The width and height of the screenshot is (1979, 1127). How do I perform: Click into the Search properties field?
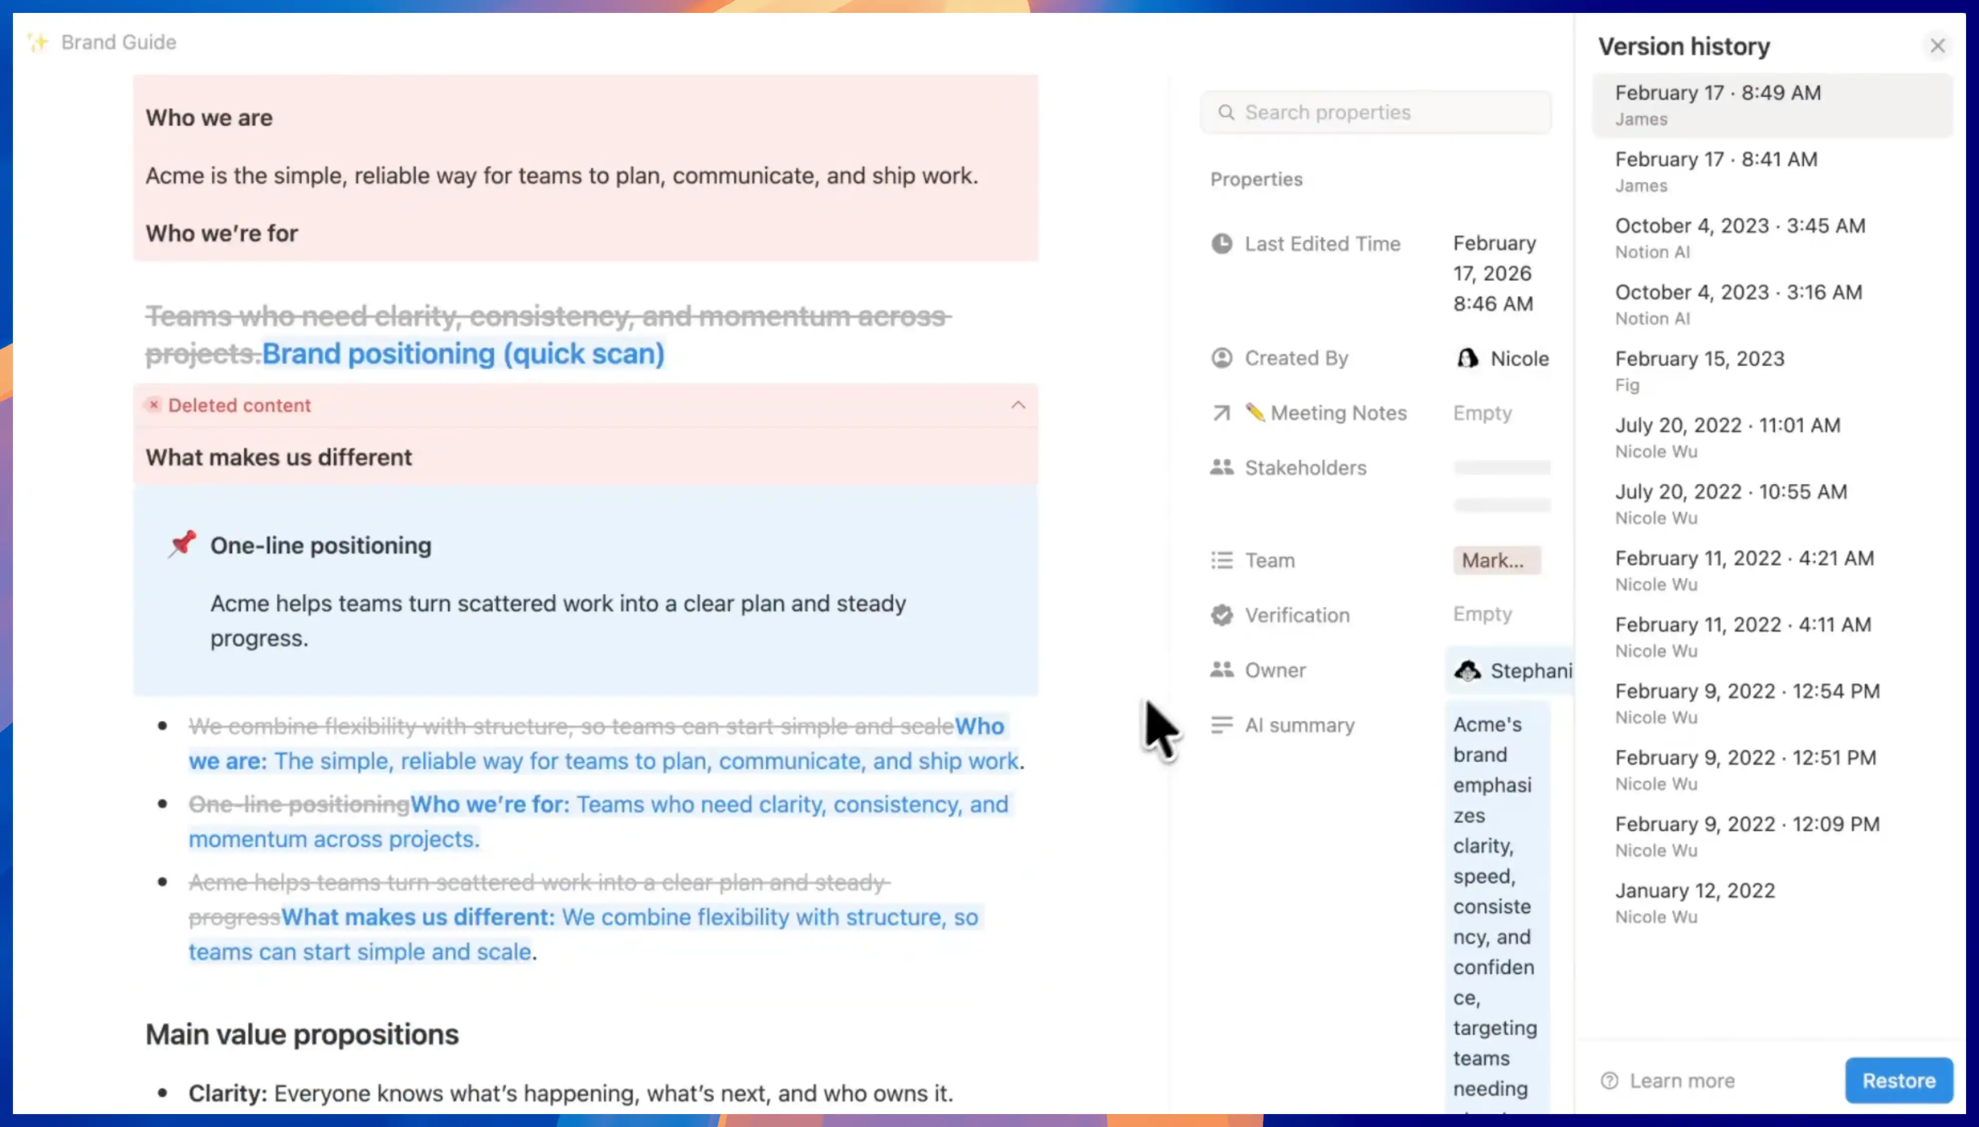point(1376,113)
